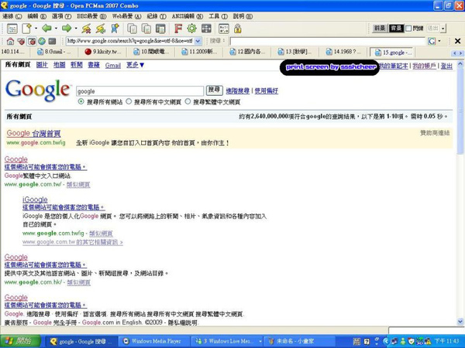Go to the home page house icon

pos(10,41)
